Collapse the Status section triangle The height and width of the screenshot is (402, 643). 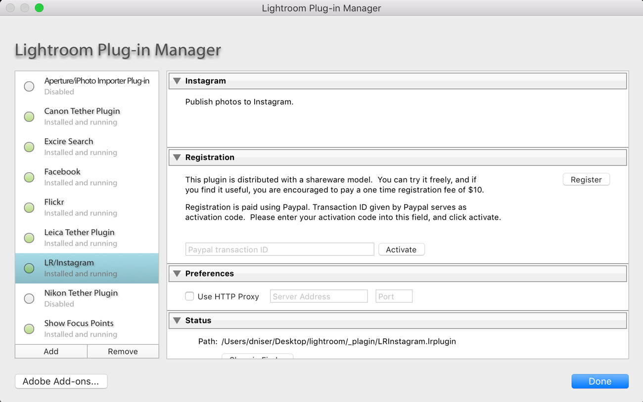point(177,321)
